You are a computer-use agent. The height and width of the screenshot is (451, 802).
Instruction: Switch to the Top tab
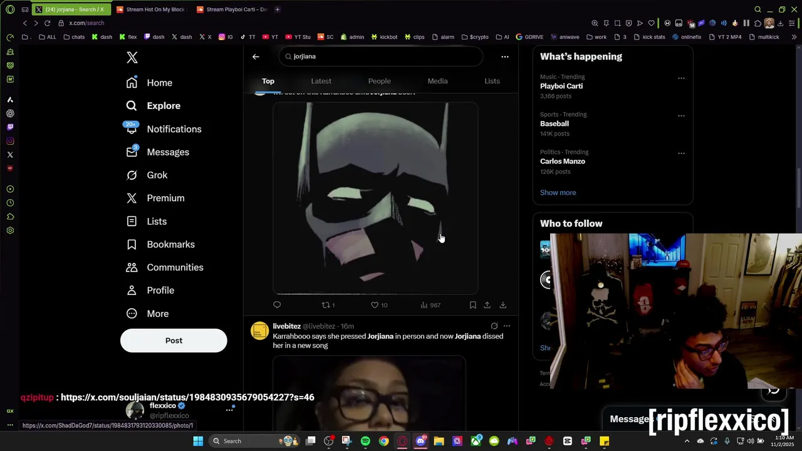pyautogui.click(x=268, y=81)
